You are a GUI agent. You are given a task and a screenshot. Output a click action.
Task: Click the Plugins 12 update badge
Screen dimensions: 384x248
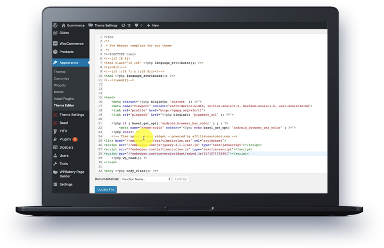click(75, 139)
